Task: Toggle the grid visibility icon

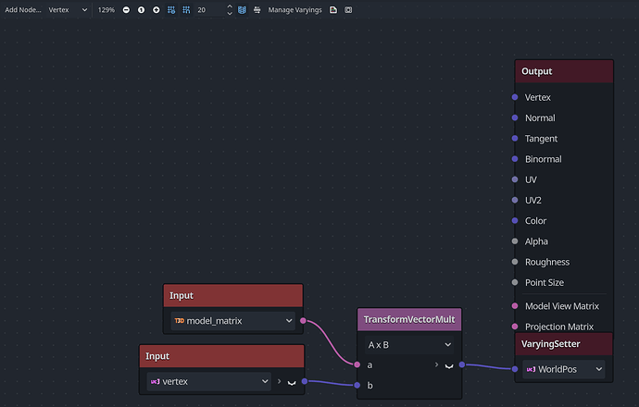Action: [x=171, y=10]
